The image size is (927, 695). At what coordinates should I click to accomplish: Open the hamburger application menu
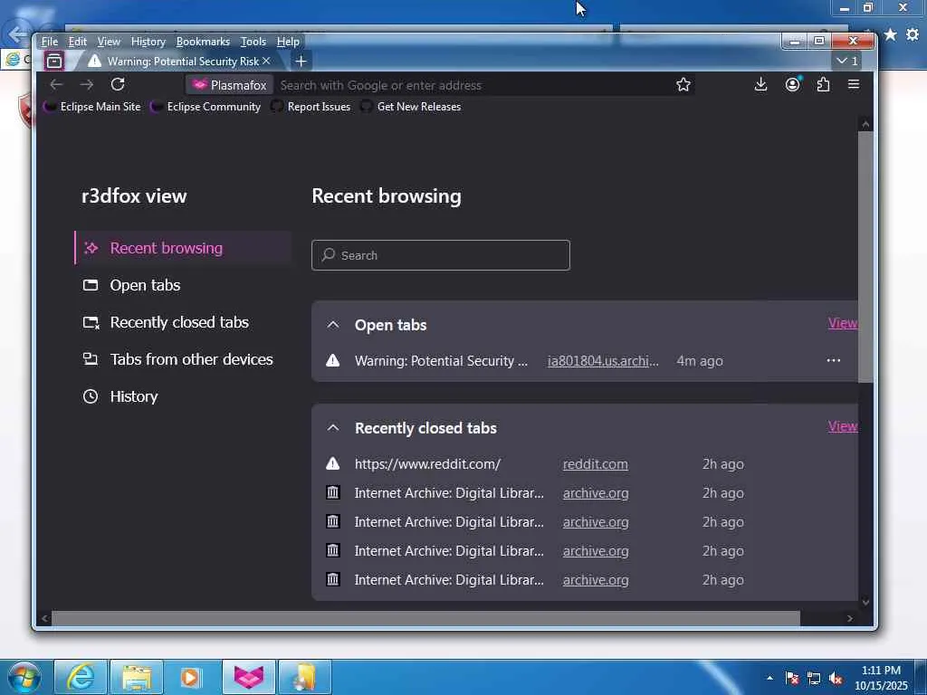[854, 84]
